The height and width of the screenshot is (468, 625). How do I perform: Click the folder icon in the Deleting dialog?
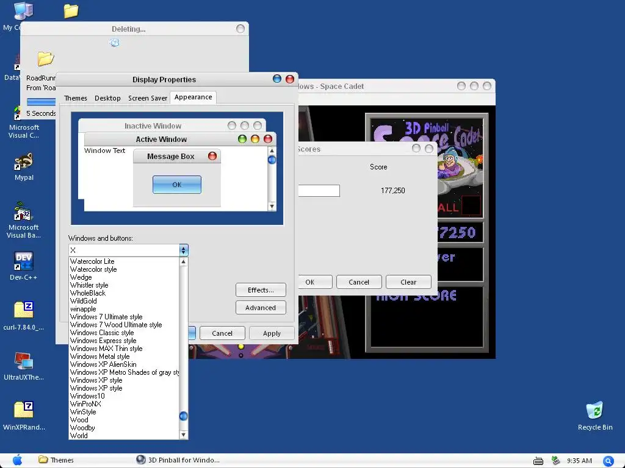click(x=45, y=58)
